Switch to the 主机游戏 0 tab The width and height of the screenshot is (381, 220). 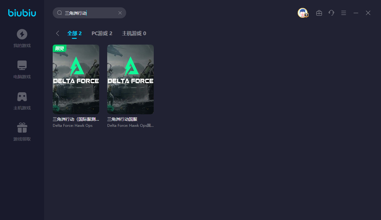[x=134, y=33]
